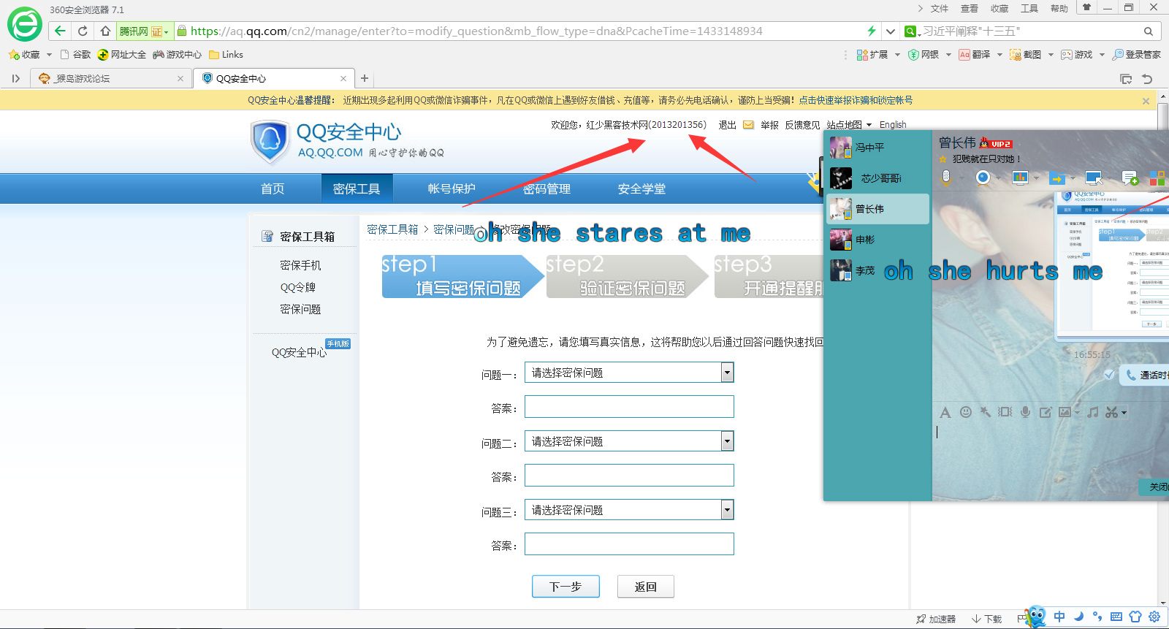This screenshot has width=1169, height=629.
Task: Switch to the 猴岛游戏论坛 browser tab
Action: [x=110, y=78]
